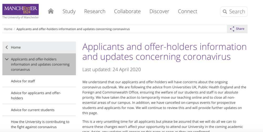
Task: Open University's fight against coronavirus page
Action: 40,124
